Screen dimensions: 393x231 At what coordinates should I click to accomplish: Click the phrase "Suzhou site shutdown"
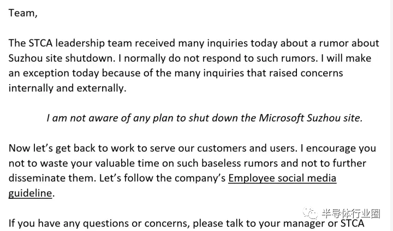(x=62, y=58)
